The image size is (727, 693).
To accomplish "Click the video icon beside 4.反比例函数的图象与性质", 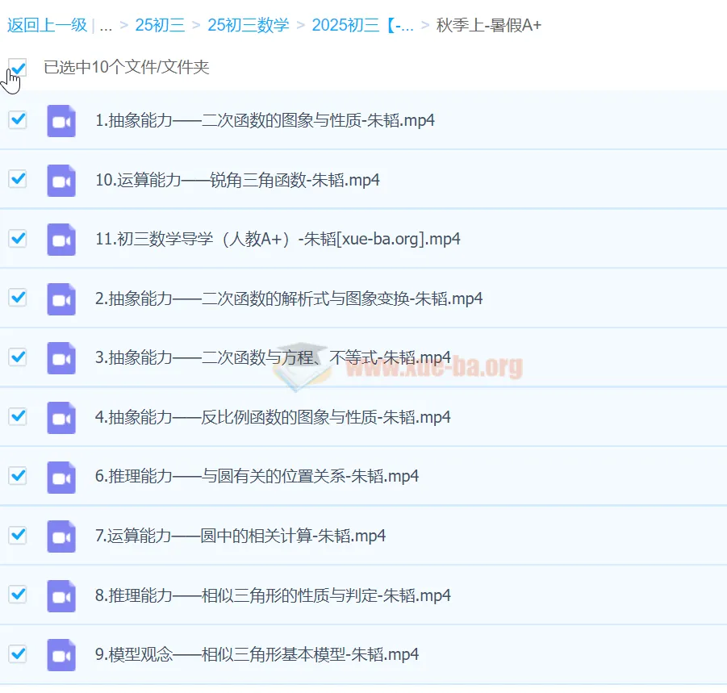I will tap(61, 417).
